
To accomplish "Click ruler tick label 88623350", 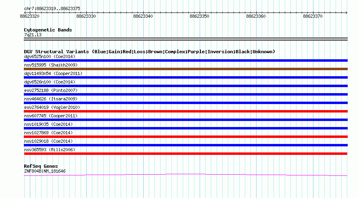I will [x=199, y=16].
